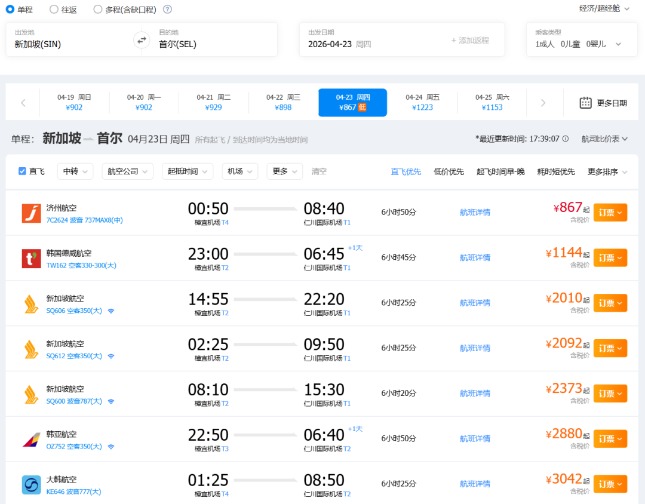Expand the 起抵时间 time filter dropdown
This screenshot has height=504, width=645.
point(187,171)
